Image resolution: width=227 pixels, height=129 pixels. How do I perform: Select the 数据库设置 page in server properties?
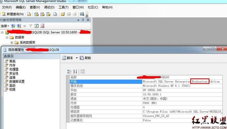pos(17,81)
